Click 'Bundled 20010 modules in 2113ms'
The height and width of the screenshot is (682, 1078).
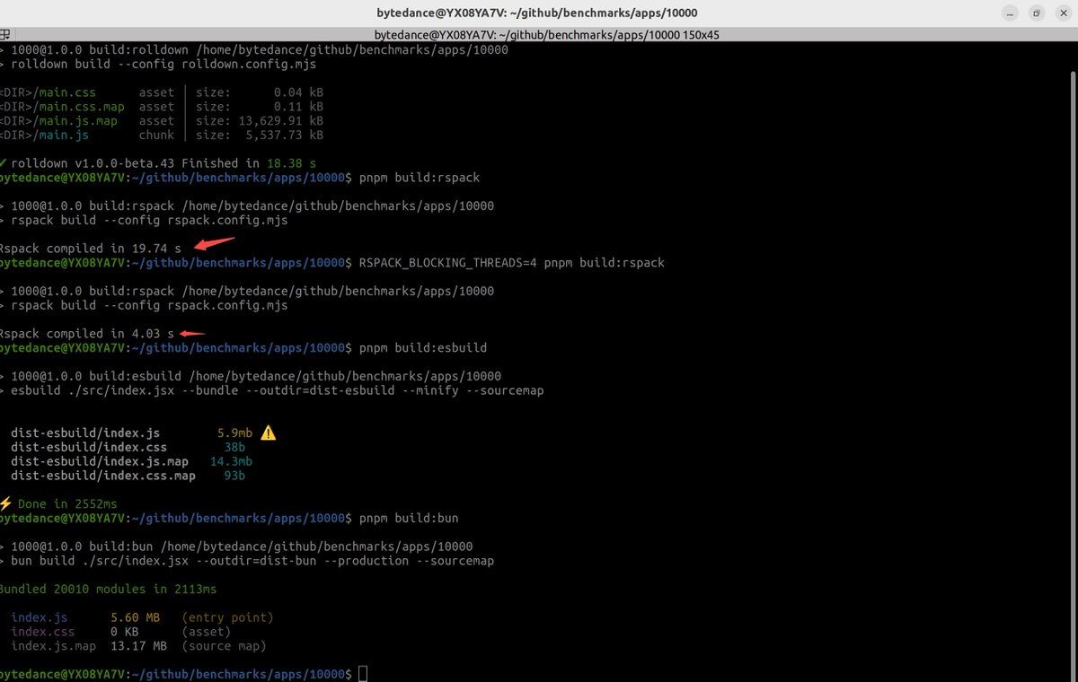click(x=108, y=590)
